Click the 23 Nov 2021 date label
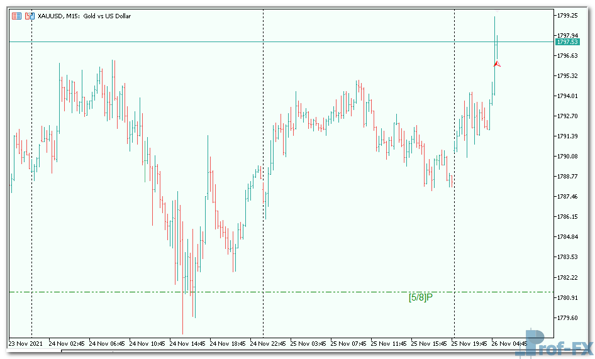This screenshot has height=359, width=595. tap(25, 344)
